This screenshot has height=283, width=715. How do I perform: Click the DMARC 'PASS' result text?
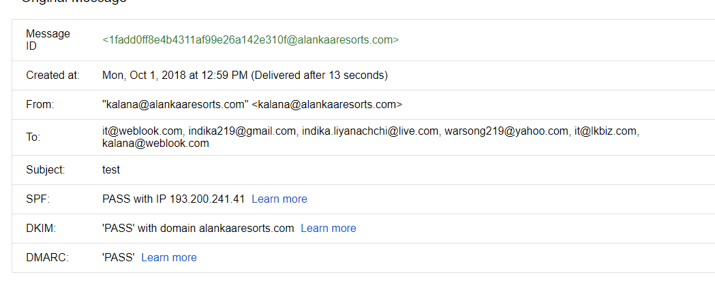pos(118,258)
